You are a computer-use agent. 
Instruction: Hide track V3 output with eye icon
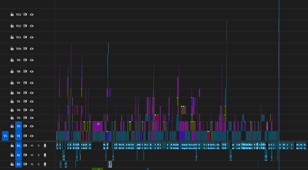click(32, 118)
